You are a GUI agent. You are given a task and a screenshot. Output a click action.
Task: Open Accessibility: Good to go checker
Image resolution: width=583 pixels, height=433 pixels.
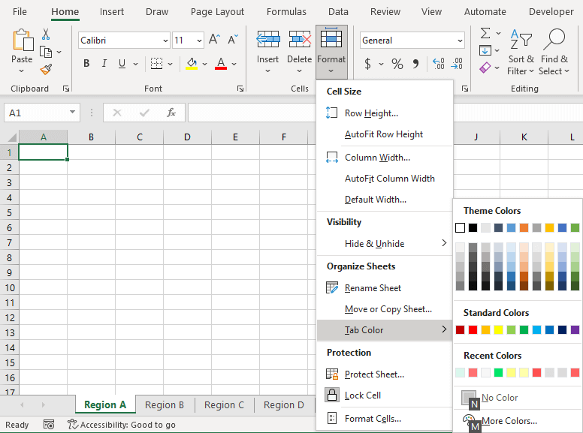point(122,425)
